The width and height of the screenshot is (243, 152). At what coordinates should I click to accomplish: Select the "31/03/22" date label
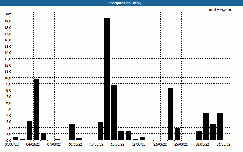[224, 144]
